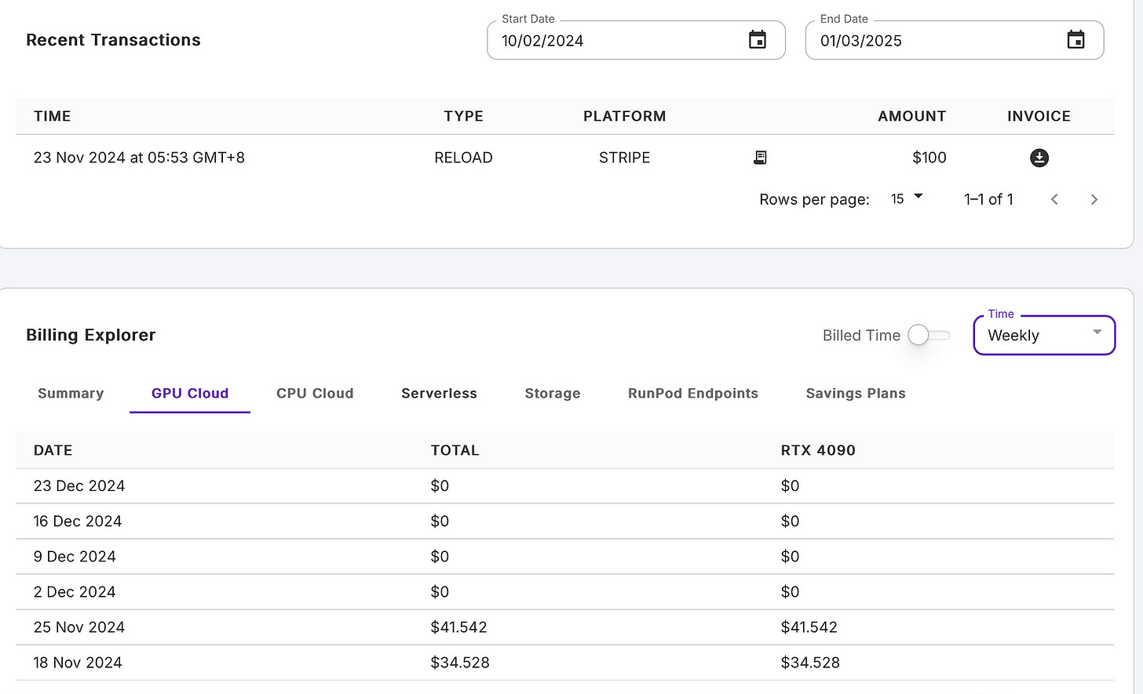Select the 9 Dec 2024 date row
This screenshot has height=694, width=1143.
coord(564,556)
